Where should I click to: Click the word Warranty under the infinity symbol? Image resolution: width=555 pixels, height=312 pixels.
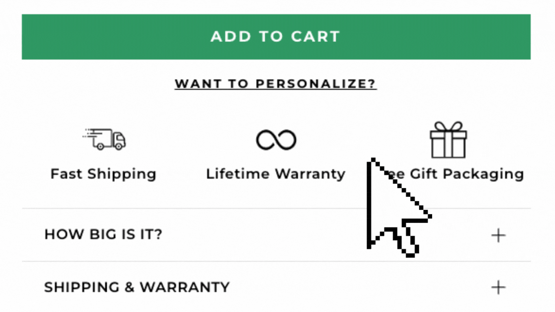click(310, 174)
